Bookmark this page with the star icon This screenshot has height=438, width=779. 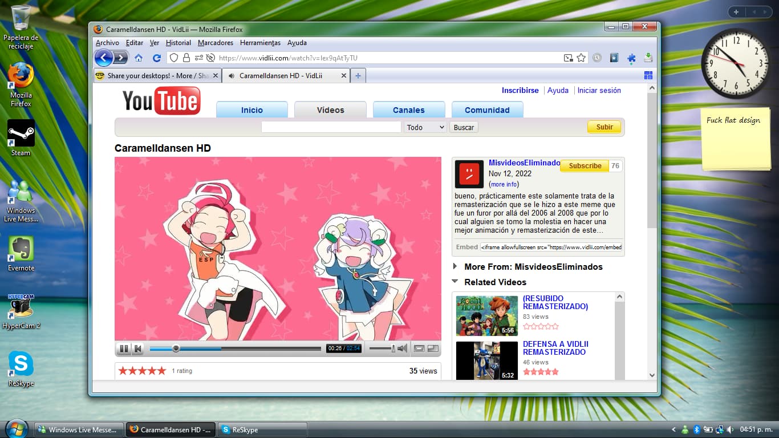[x=581, y=58]
